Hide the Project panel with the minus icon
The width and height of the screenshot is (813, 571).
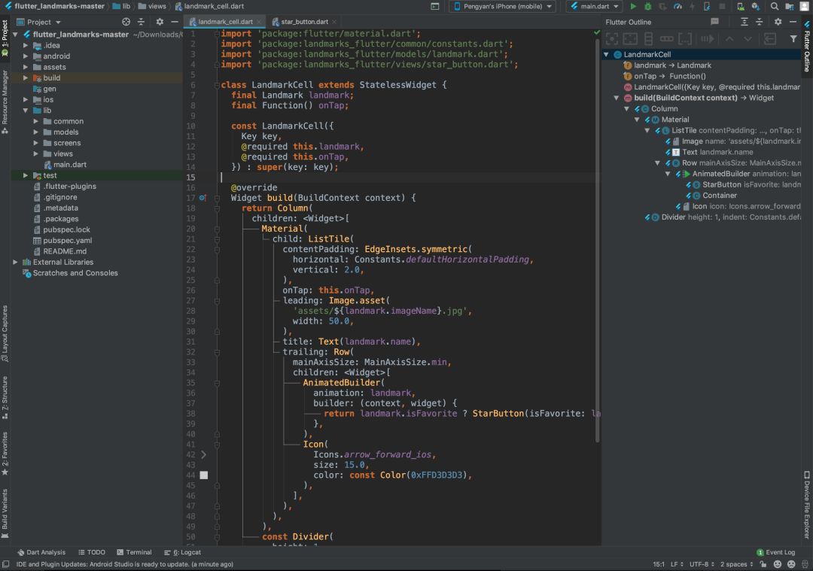(x=174, y=22)
